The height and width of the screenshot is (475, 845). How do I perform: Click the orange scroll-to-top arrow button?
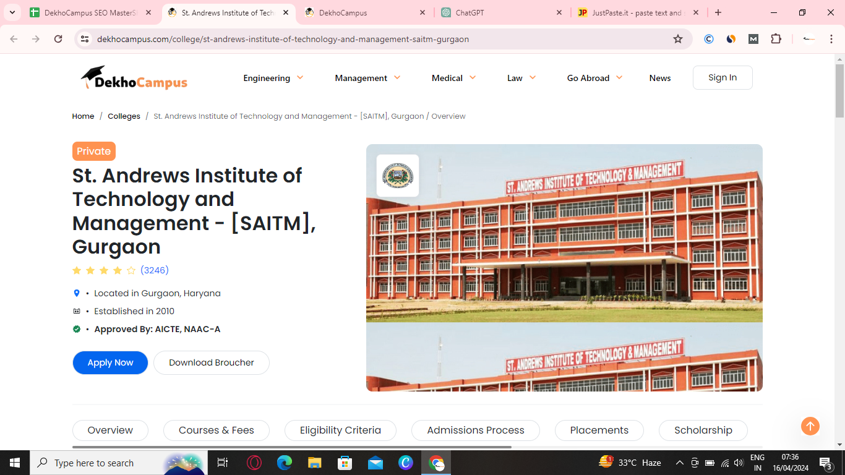[810, 426]
